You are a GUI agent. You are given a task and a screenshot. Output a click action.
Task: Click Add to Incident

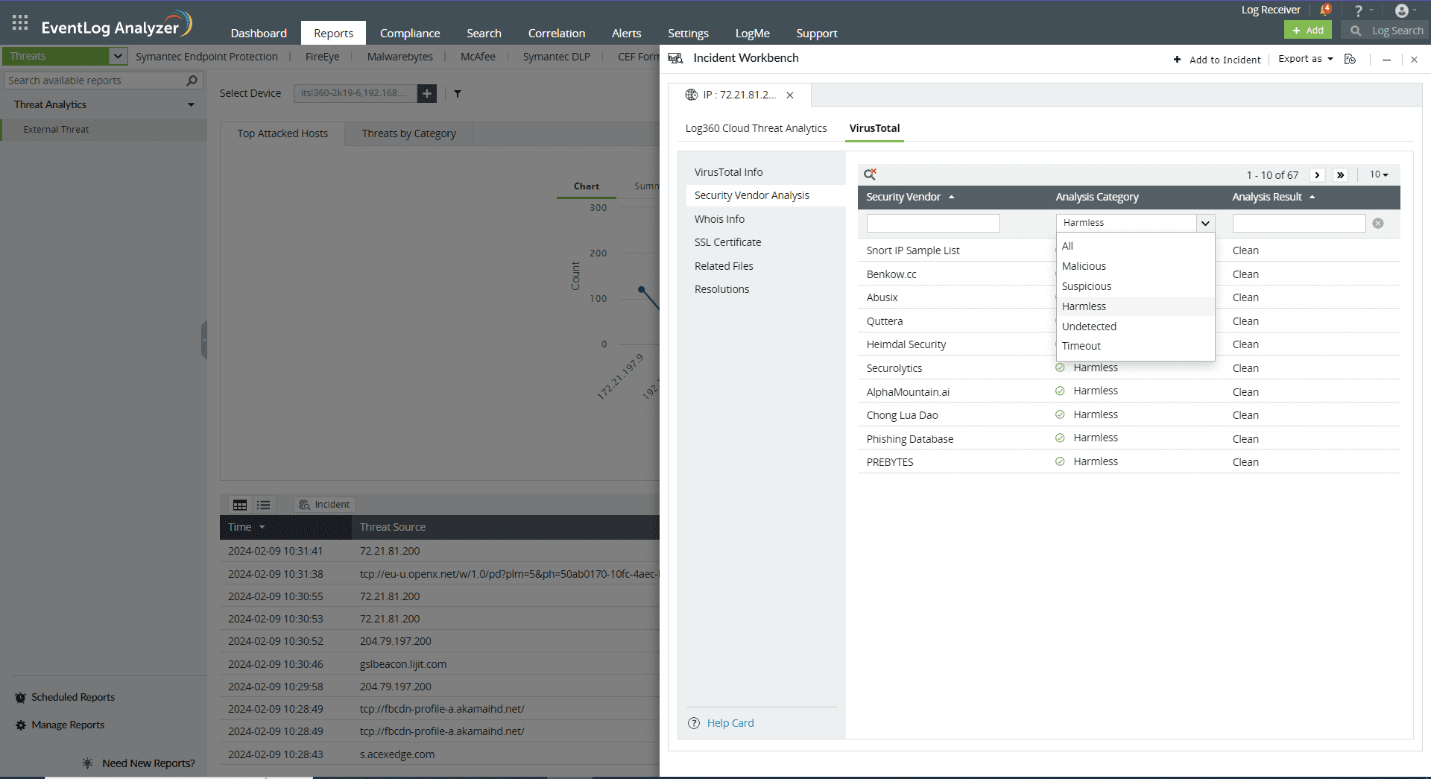tap(1217, 60)
